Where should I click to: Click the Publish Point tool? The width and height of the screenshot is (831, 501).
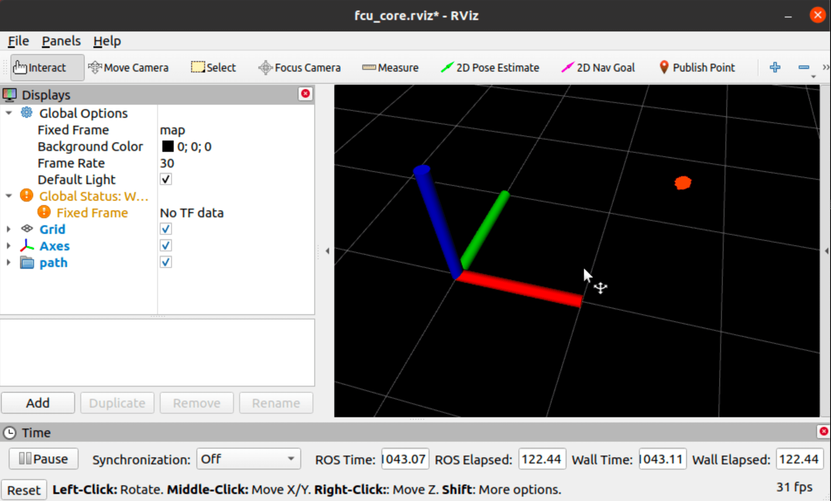tap(697, 68)
